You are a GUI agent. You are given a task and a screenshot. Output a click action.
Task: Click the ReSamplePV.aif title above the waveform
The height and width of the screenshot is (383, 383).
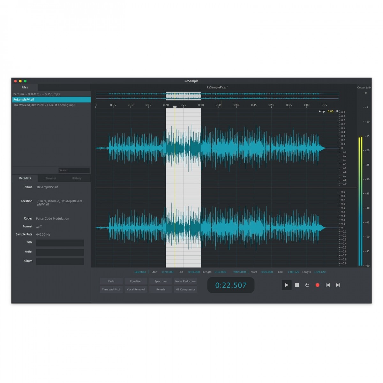[217, 87]
